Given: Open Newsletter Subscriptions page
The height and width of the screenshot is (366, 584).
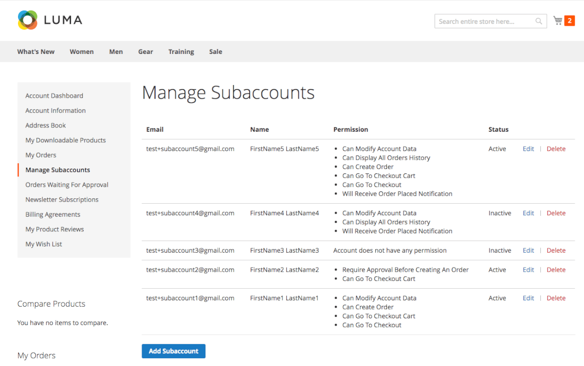Looking at the screenshot, I should (x=62, y=200).
